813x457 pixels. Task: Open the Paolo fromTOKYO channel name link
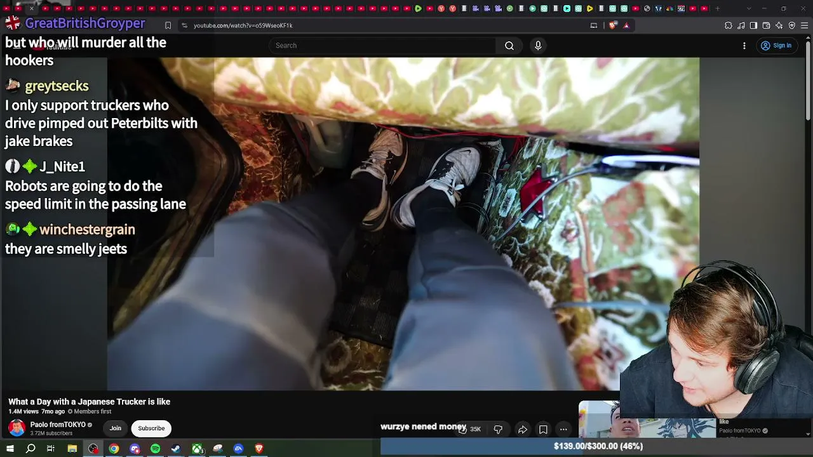coord(58,425)
